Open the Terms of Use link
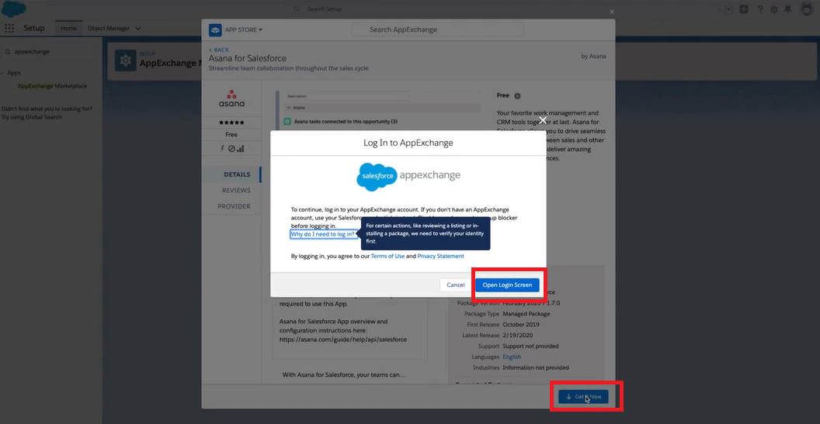Screen dimensions: 820x424 click(387, 256)
